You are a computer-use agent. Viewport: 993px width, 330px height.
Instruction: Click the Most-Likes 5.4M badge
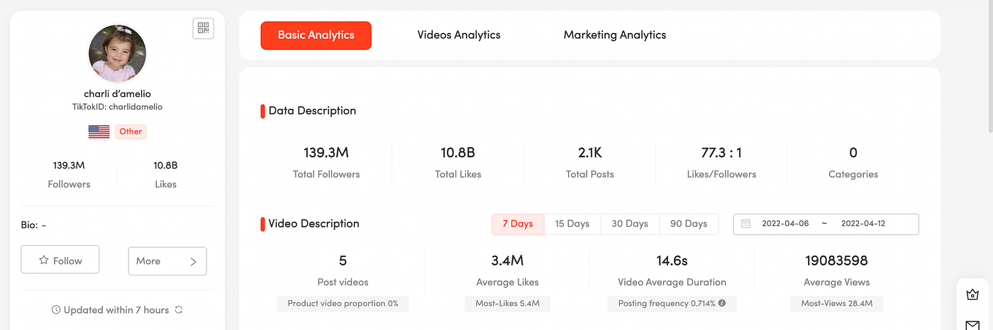508,304
